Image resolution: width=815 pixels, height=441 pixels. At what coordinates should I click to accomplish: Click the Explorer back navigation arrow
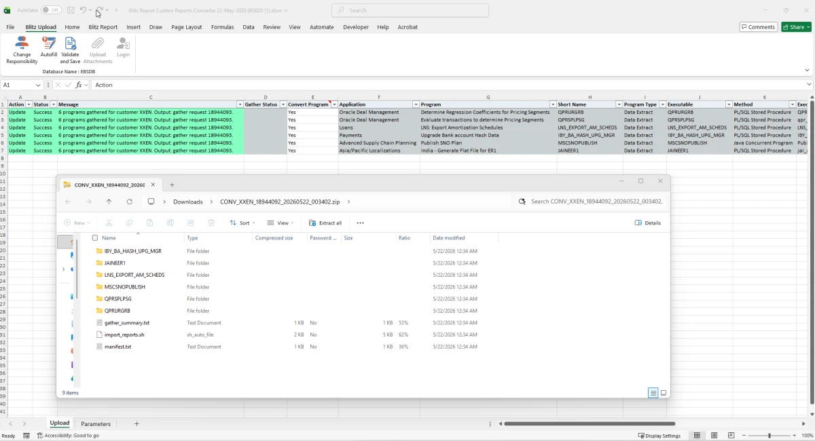pyautogui.click(x=68, y=202)
